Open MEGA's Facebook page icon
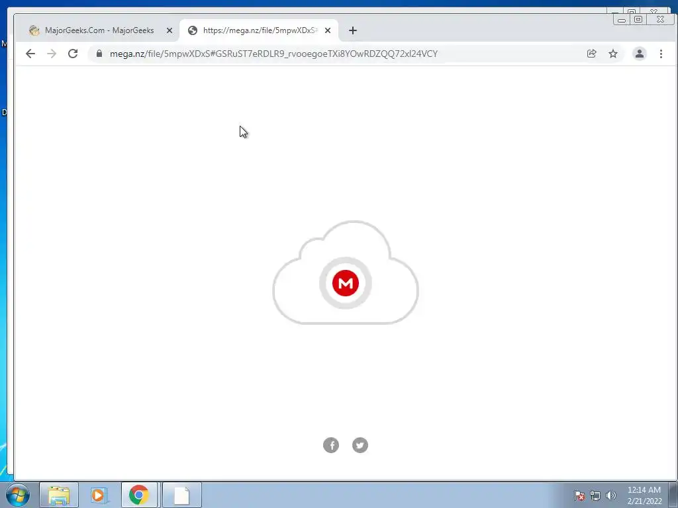This screenshot has width=678, height=508. (x=331, y=445)
